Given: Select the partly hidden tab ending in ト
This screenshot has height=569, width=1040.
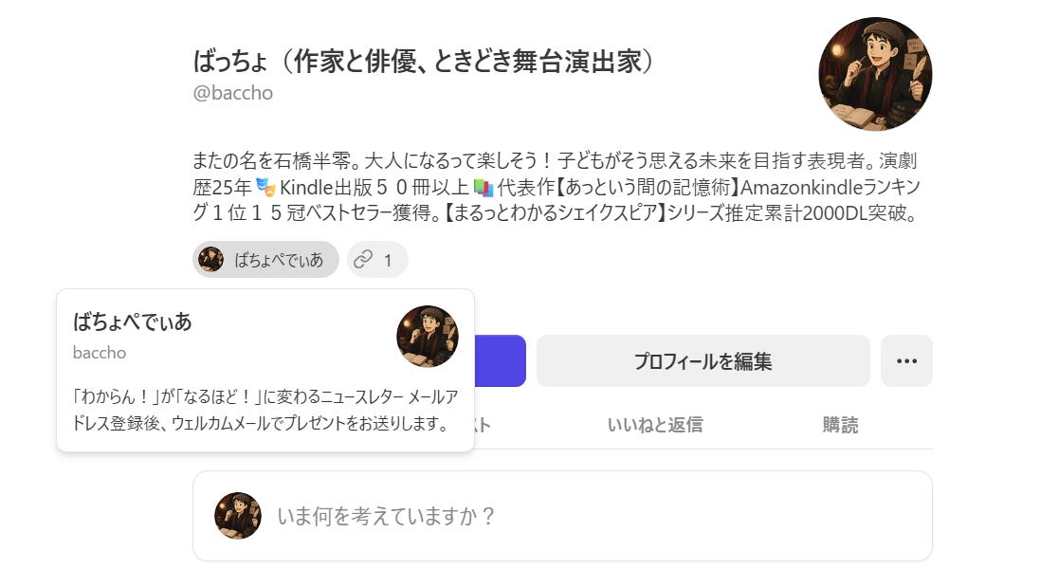Looking at the screenshot, I should coord(483,425).
